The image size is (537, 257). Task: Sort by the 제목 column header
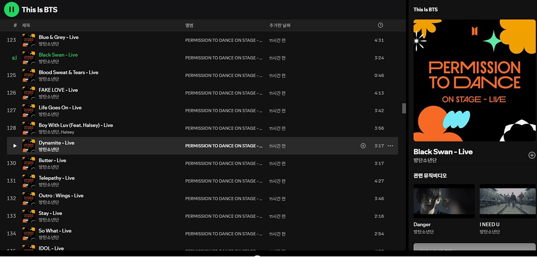26,25
